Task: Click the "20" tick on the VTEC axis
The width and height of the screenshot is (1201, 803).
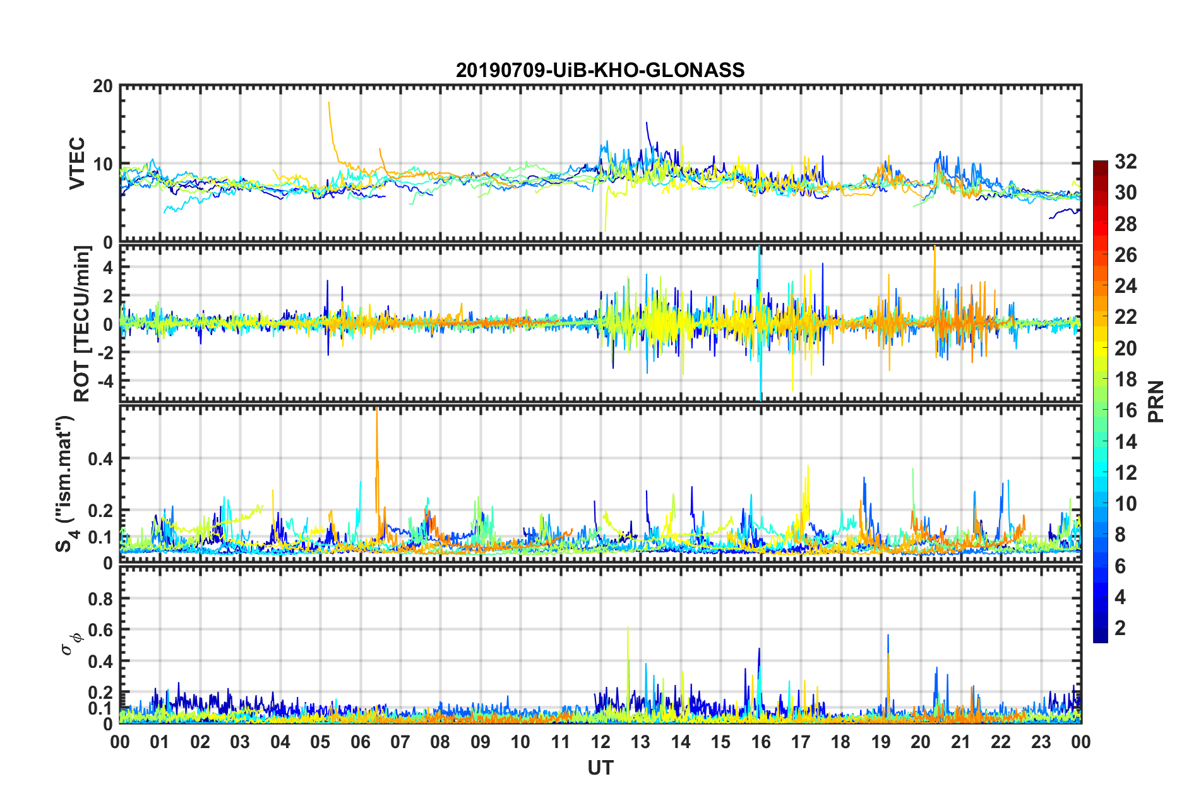Action: (x=102, y=86)
